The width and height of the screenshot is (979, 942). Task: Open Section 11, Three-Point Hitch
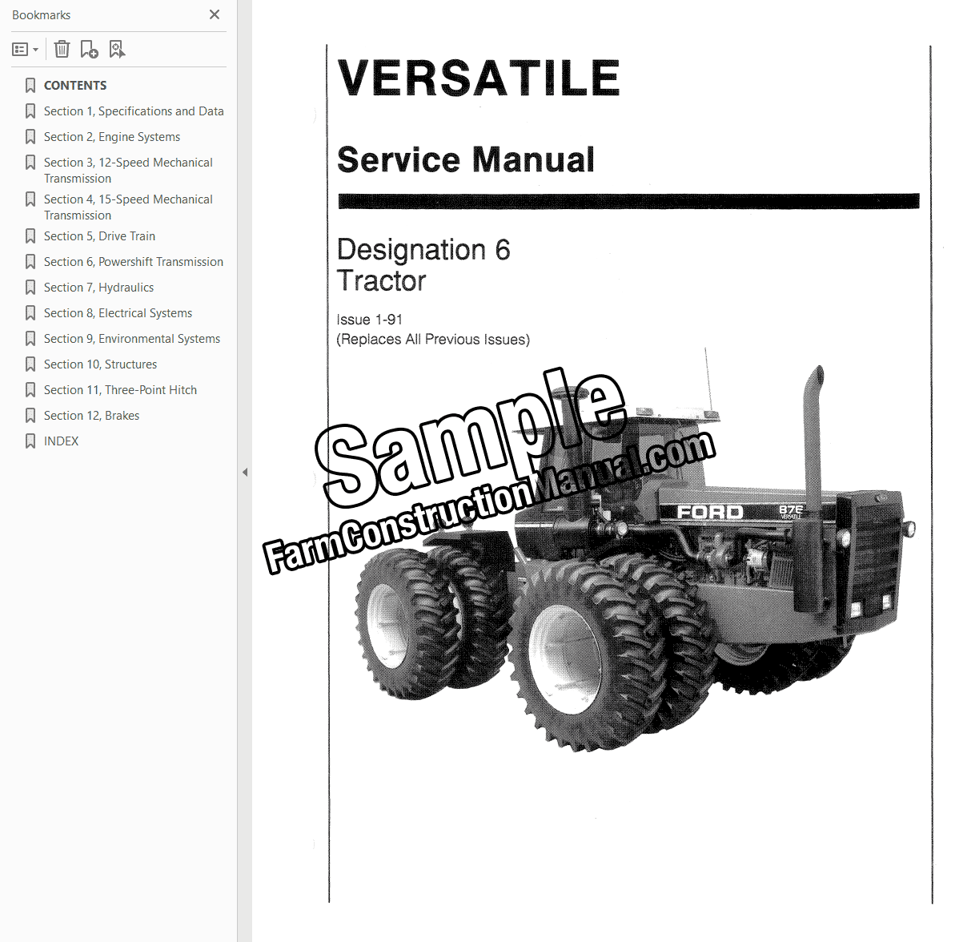(120, 390)
